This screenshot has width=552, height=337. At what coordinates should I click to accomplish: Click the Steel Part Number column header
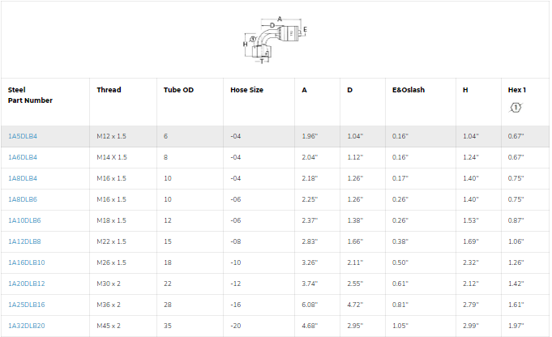tap(30, 95)
